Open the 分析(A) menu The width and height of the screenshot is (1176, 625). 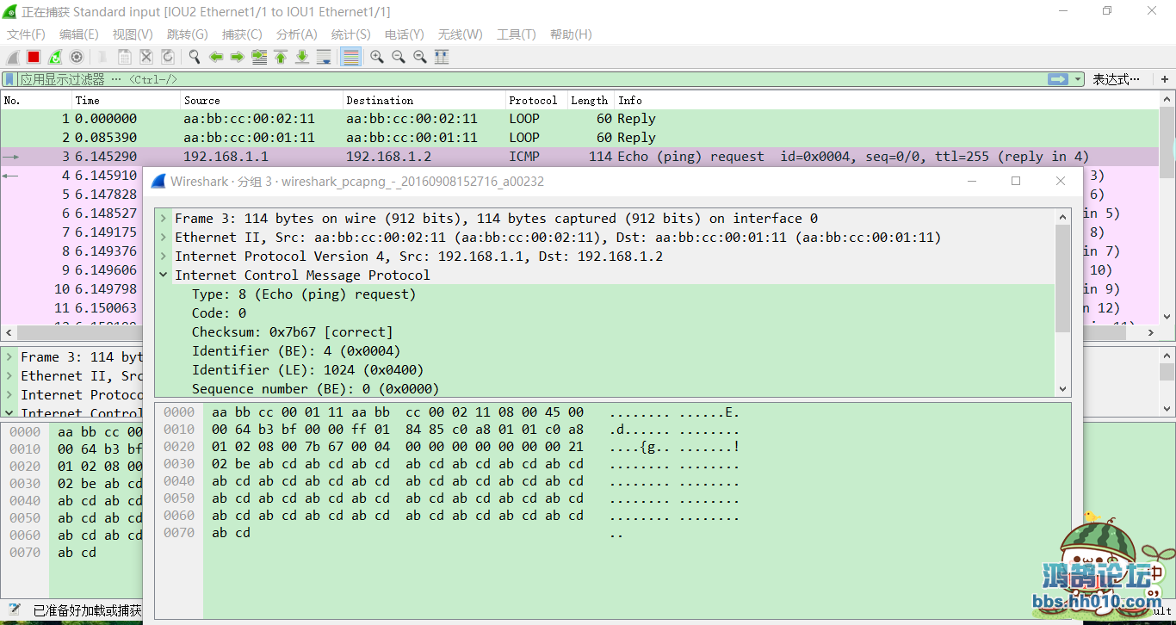(296, 34)
